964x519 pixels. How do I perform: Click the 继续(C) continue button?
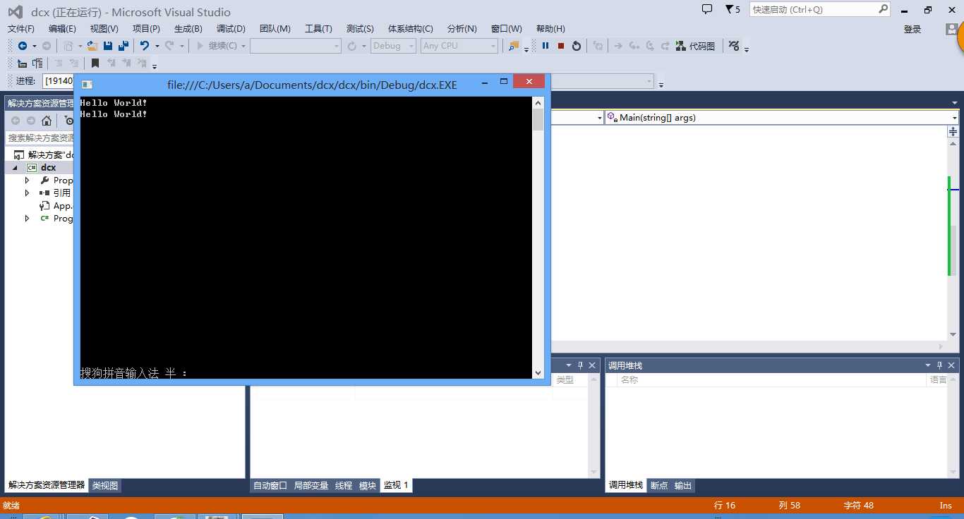pyautogui.click(x=217, y=46)
